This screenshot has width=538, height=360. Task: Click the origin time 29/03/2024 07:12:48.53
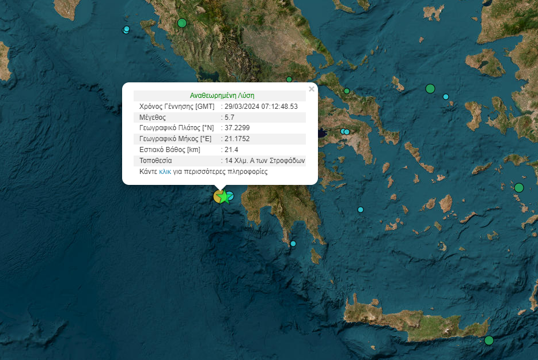click(261, 107)
